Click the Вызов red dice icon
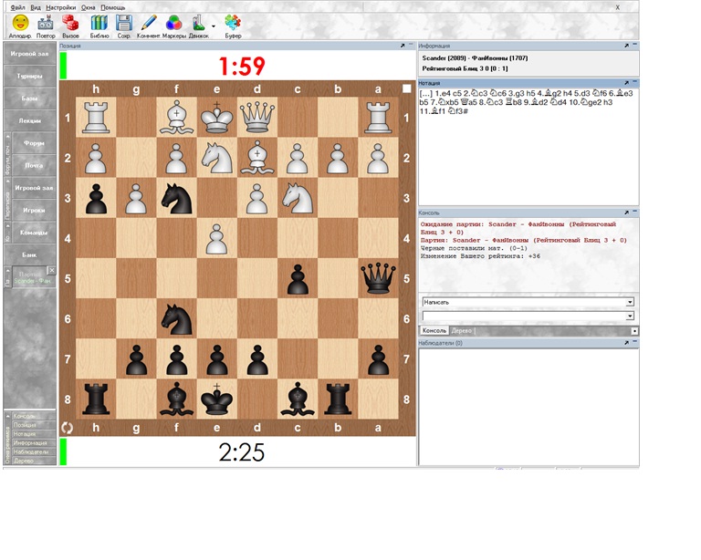The image size is (701, 560). coord(71,23)
